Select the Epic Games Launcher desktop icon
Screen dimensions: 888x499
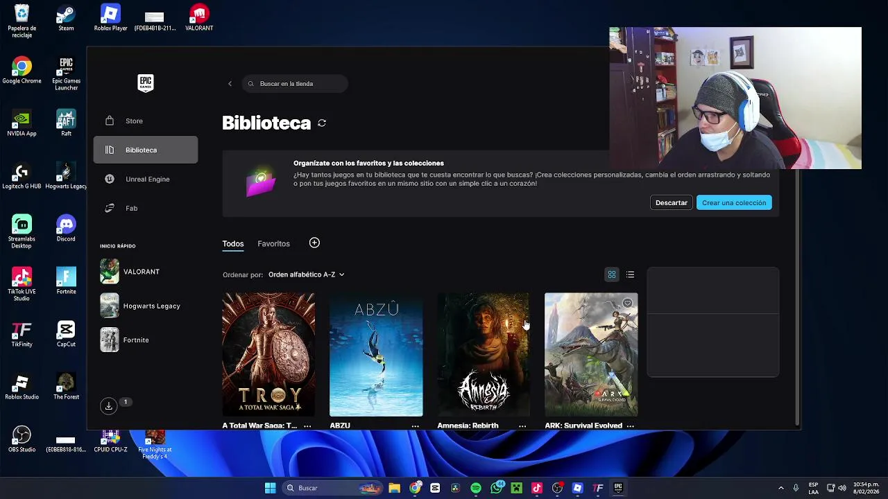[x=66, y=74]
